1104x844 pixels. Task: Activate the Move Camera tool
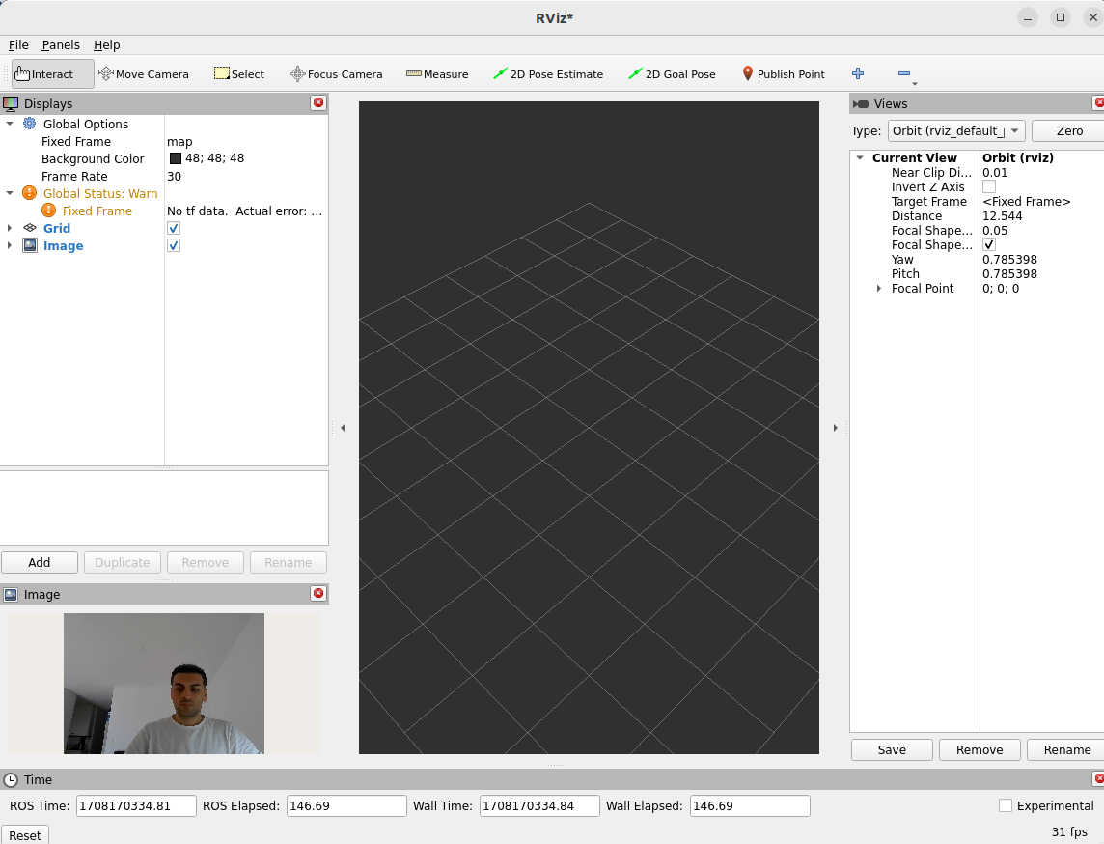point(143,74)
